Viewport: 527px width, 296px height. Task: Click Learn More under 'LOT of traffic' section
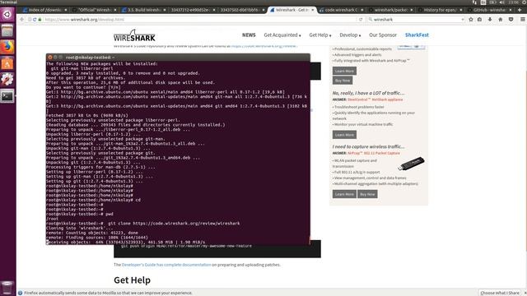click(344, 135)
